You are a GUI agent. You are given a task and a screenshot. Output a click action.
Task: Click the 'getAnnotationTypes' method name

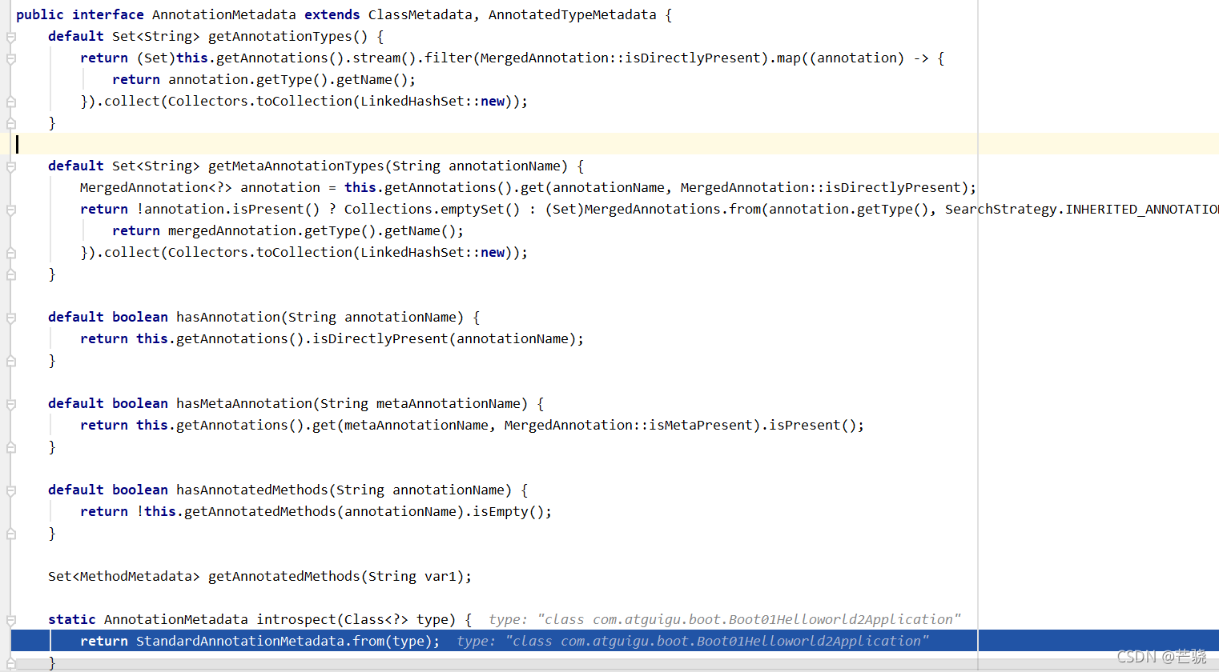[x=280, y=36]
